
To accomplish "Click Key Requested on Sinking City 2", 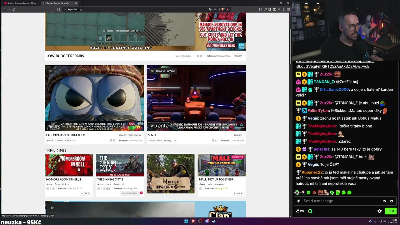I will 129,193.
